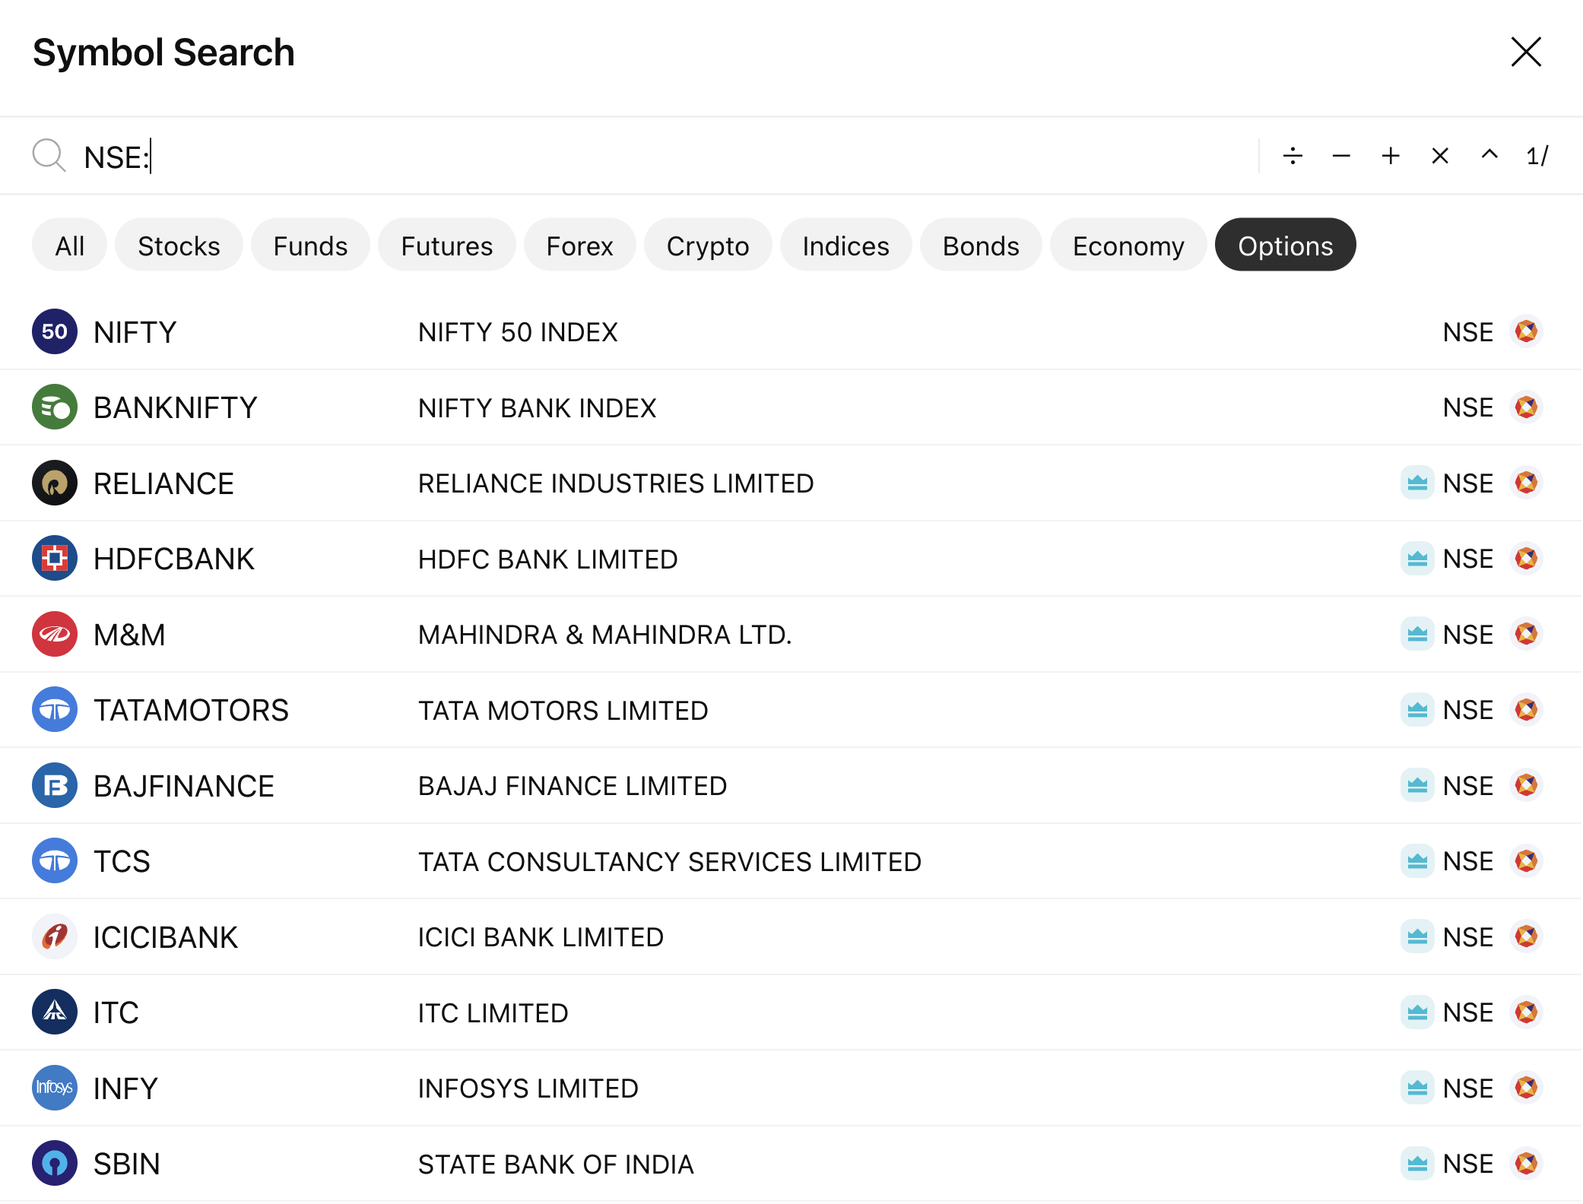Close the Symbol Search dialog
The image size is (1583, 1204).
click(1526, 52)
